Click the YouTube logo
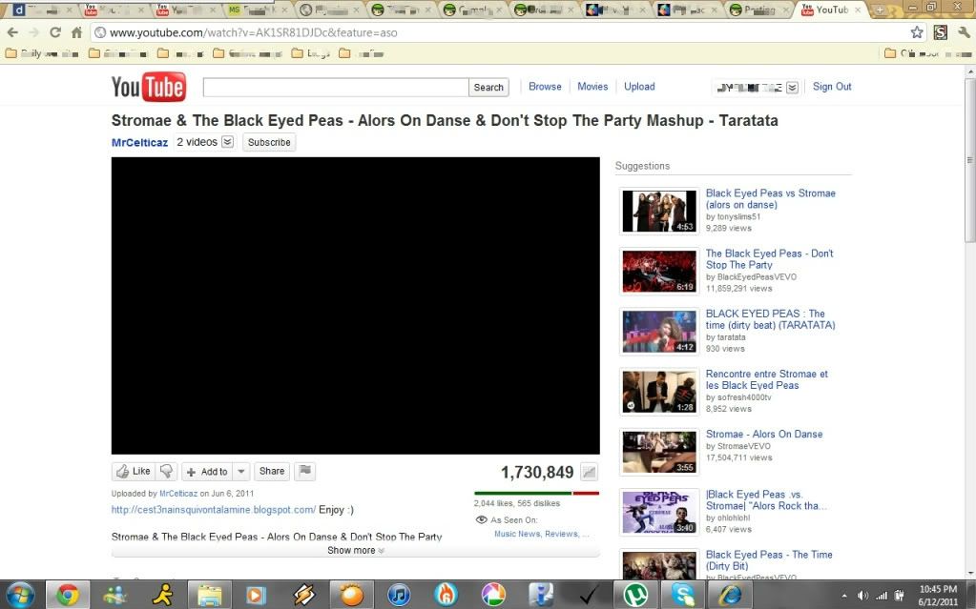 (149, 88)
